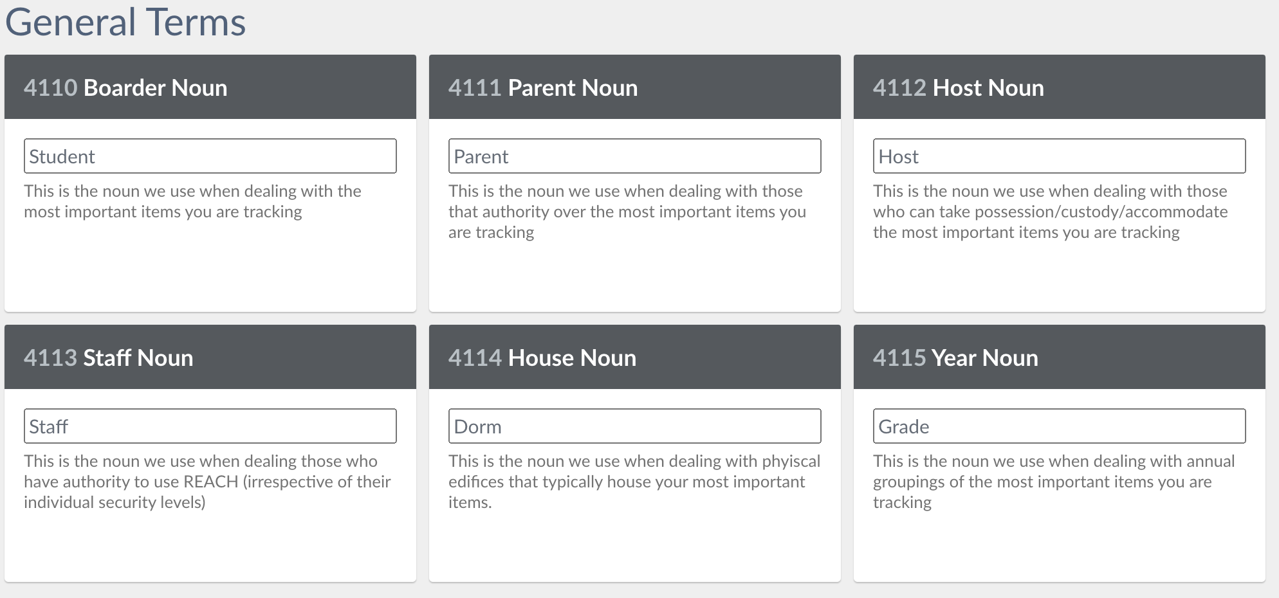Click the General Terms page heading
The width and height of the screenshot is (1279, 598).
point(125,23)
